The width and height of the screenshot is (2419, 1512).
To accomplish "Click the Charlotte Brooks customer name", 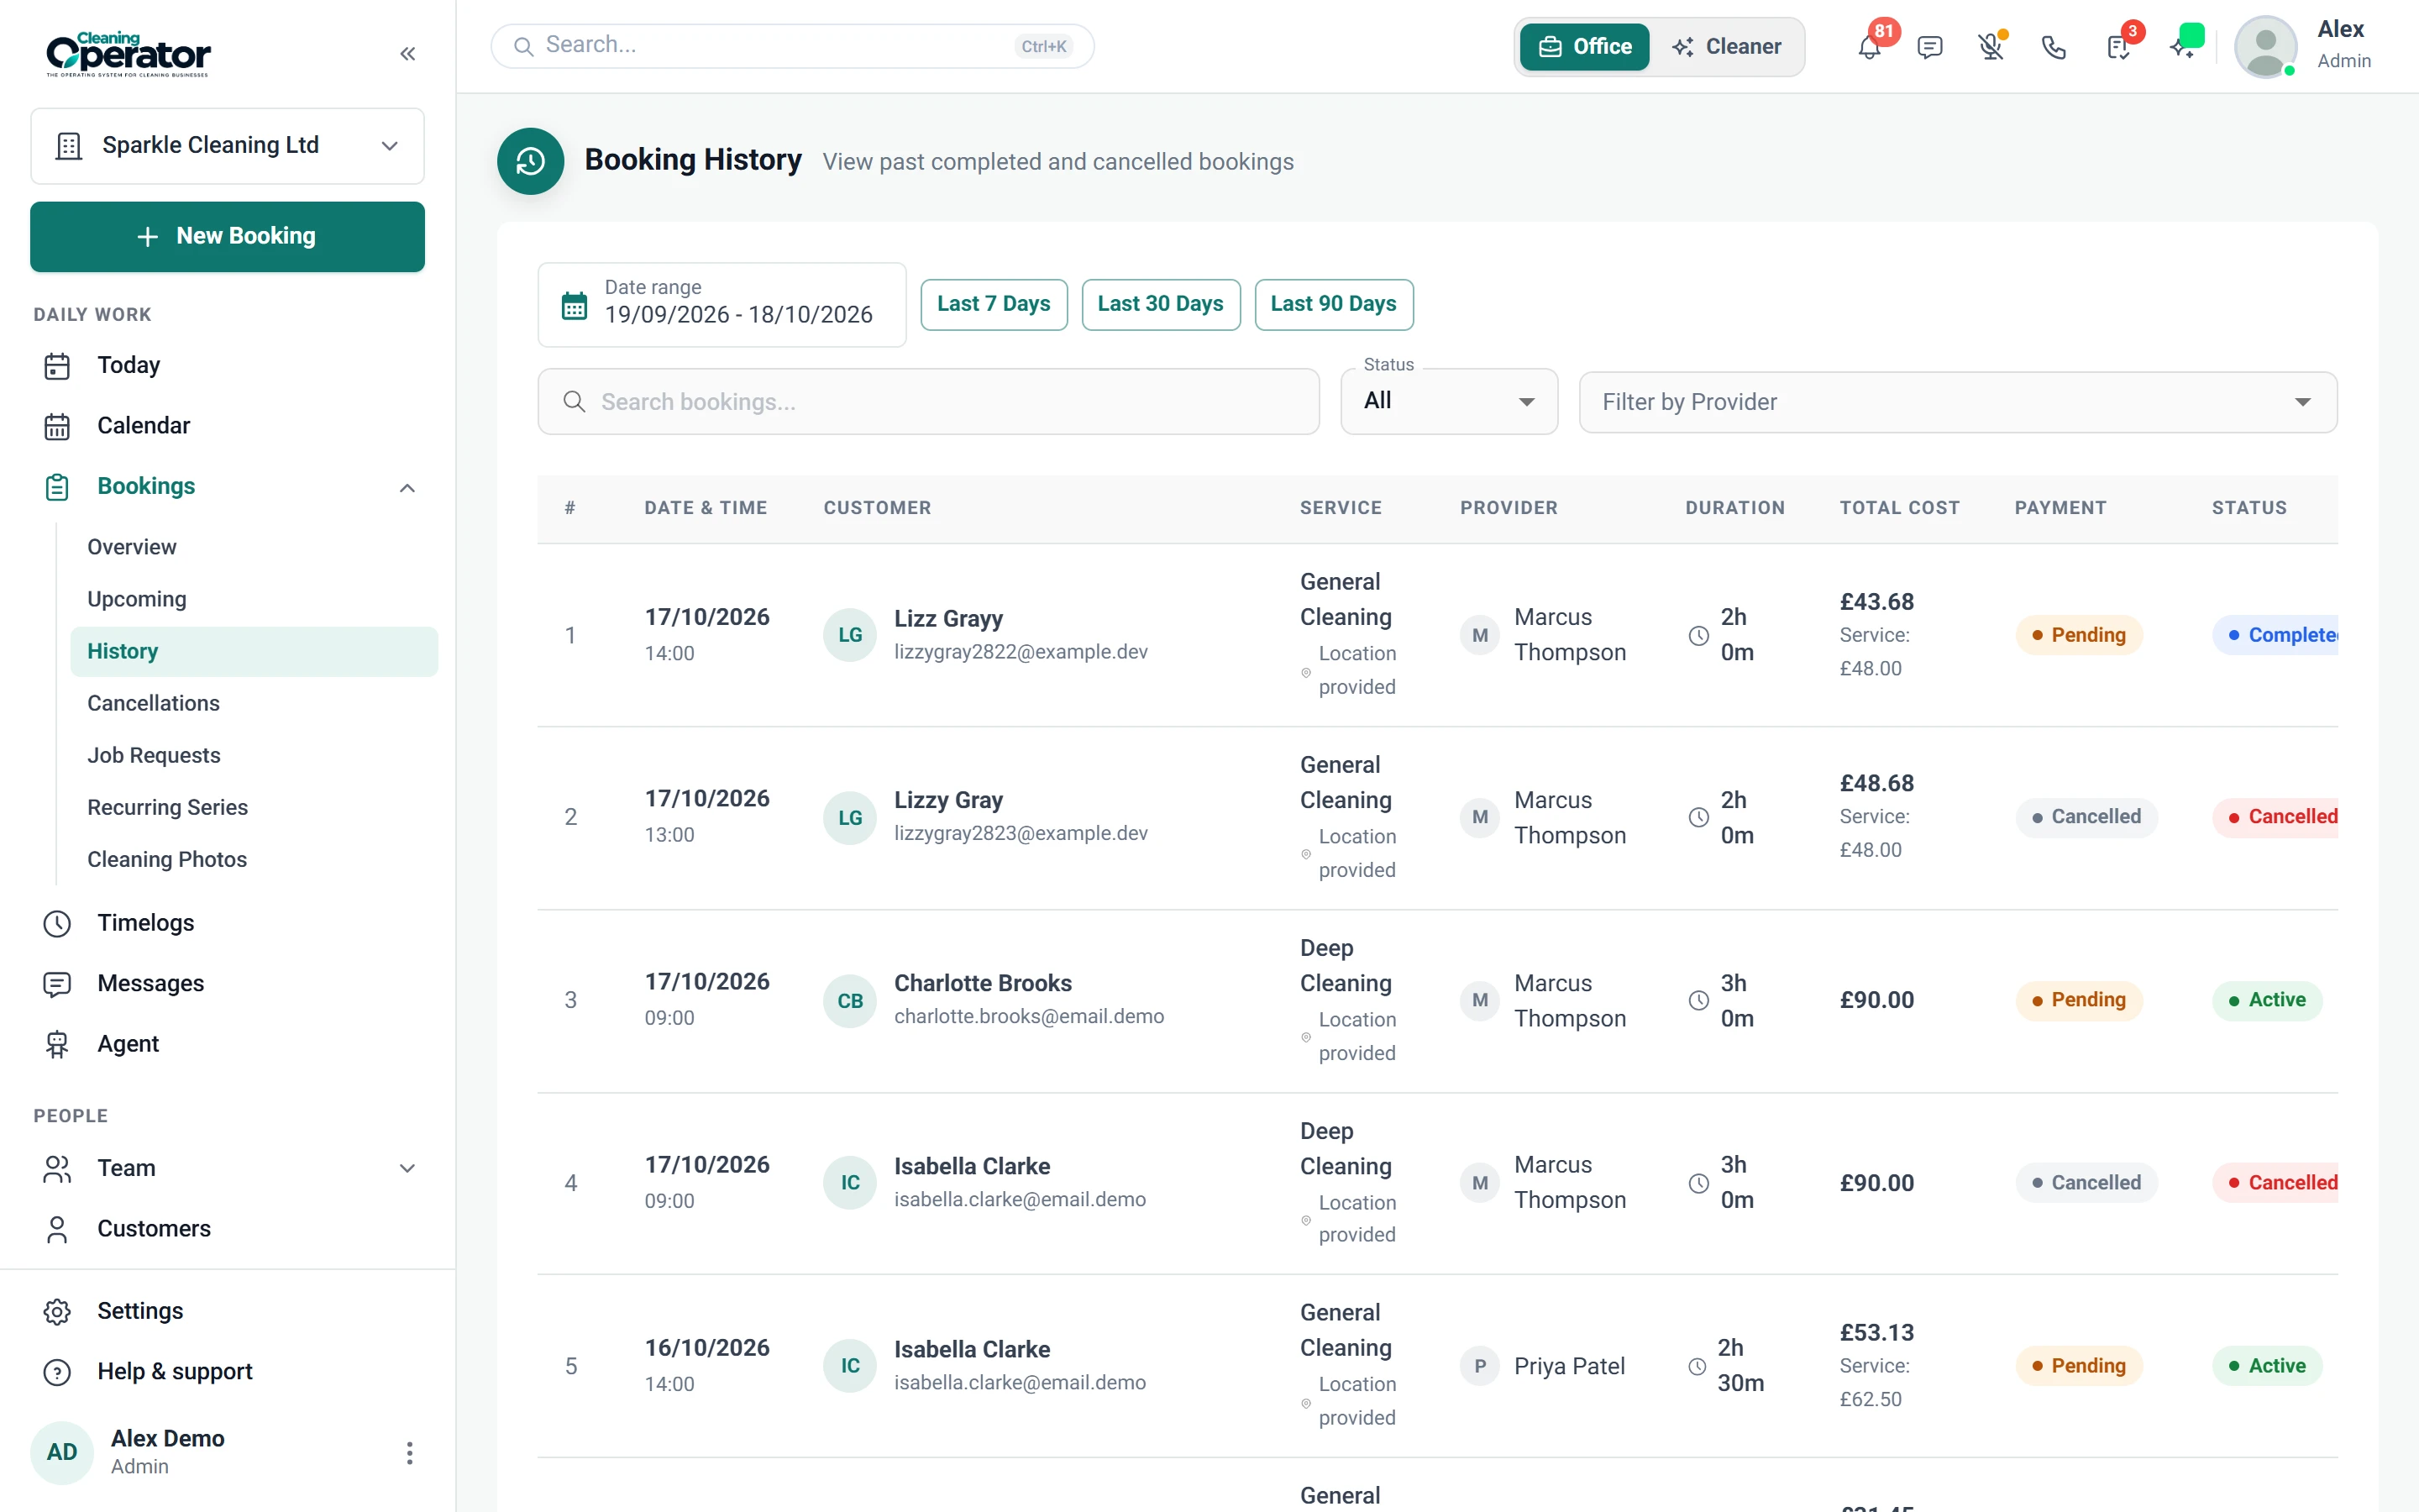I will coord(983,983).
